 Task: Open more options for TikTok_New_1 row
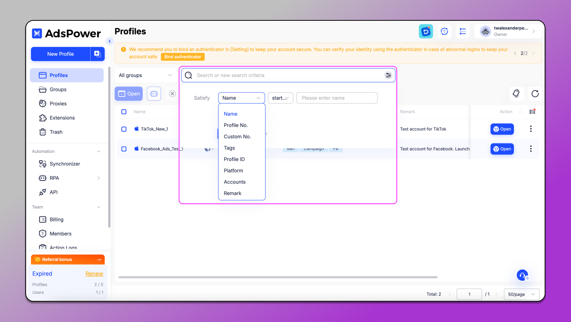coord(531,129)
